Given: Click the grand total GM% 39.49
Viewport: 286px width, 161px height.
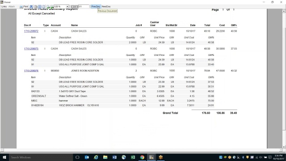Looking at the screenshot, I should tap(233, 113).
